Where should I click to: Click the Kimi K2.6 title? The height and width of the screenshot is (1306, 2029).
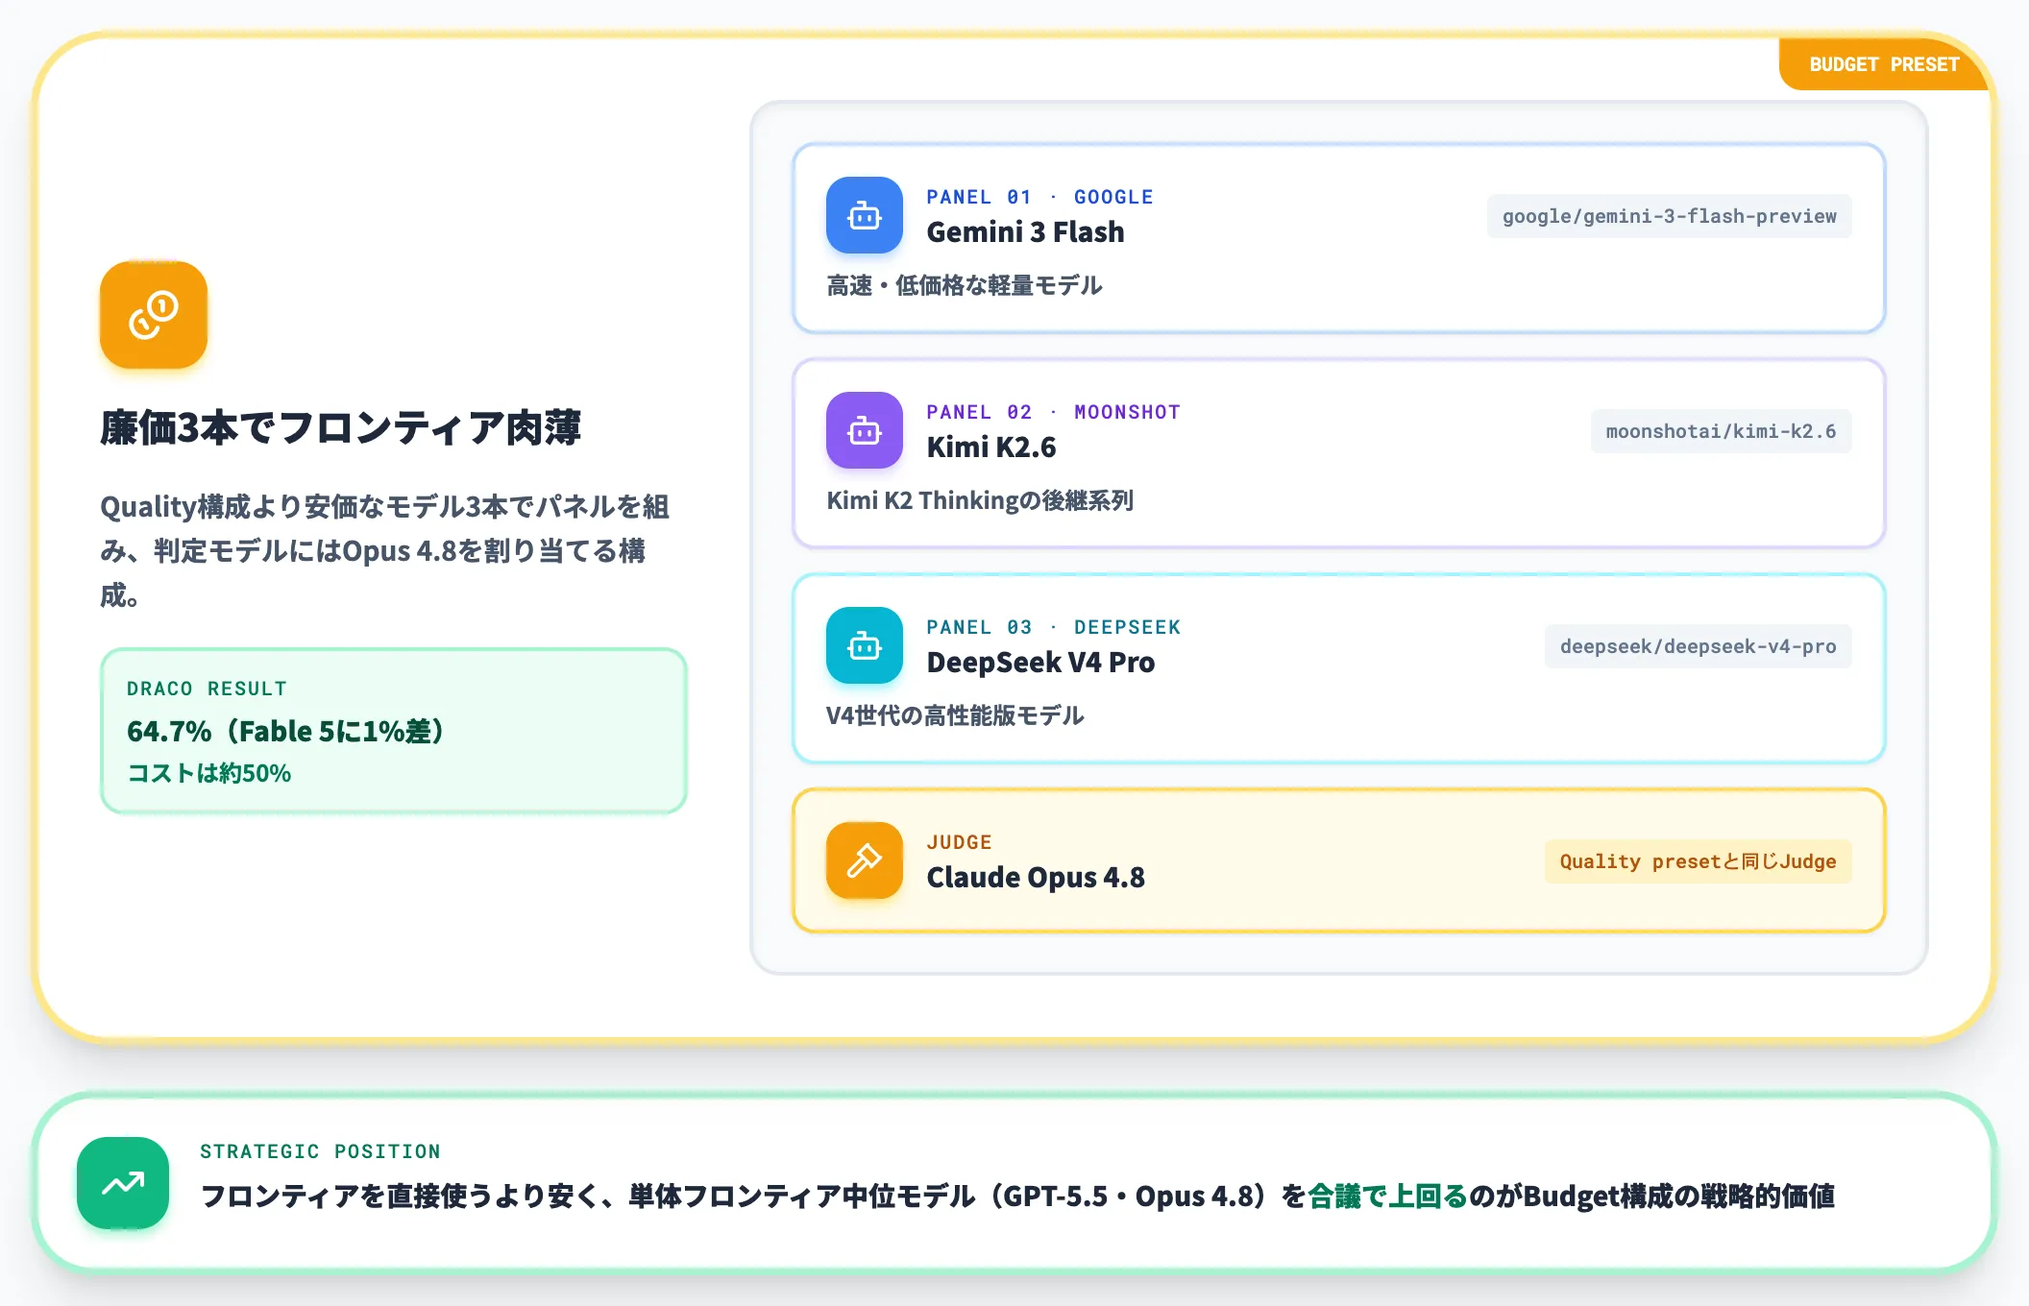click(990, 447)
